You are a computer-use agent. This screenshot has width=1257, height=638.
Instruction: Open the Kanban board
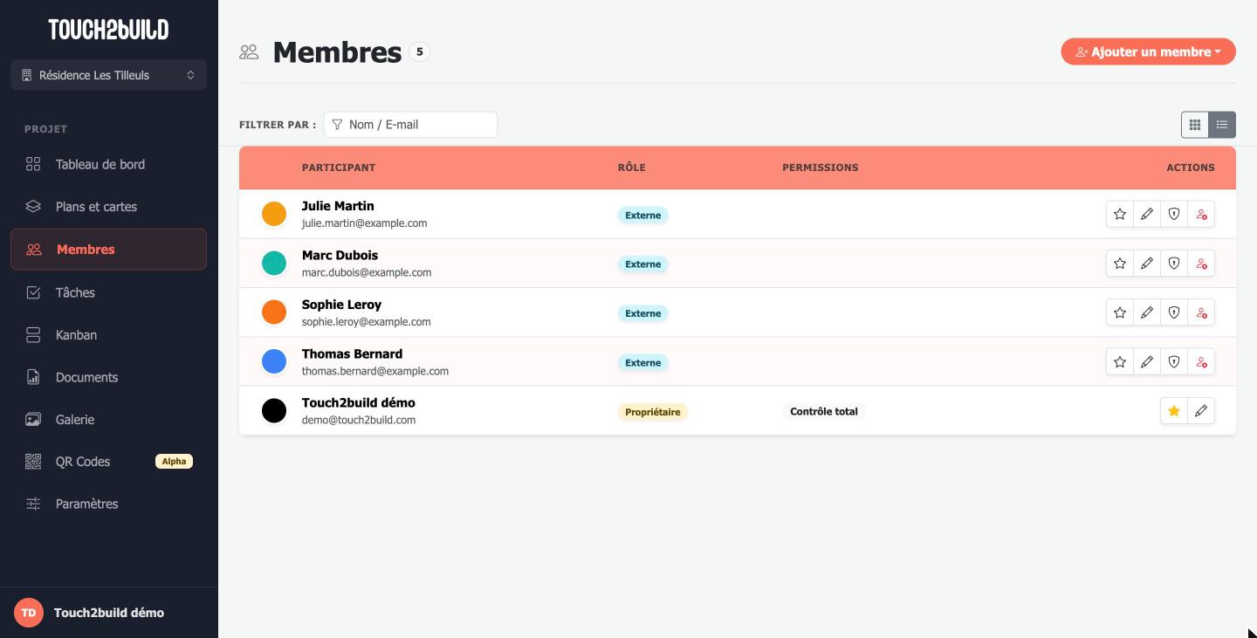[x=108, y=335]
